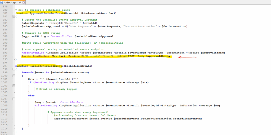Viewport: 271px width, 135px height.
Task: Click the ApproveScheduledEvent call on line 1013
Action: [x=71, y=119]
